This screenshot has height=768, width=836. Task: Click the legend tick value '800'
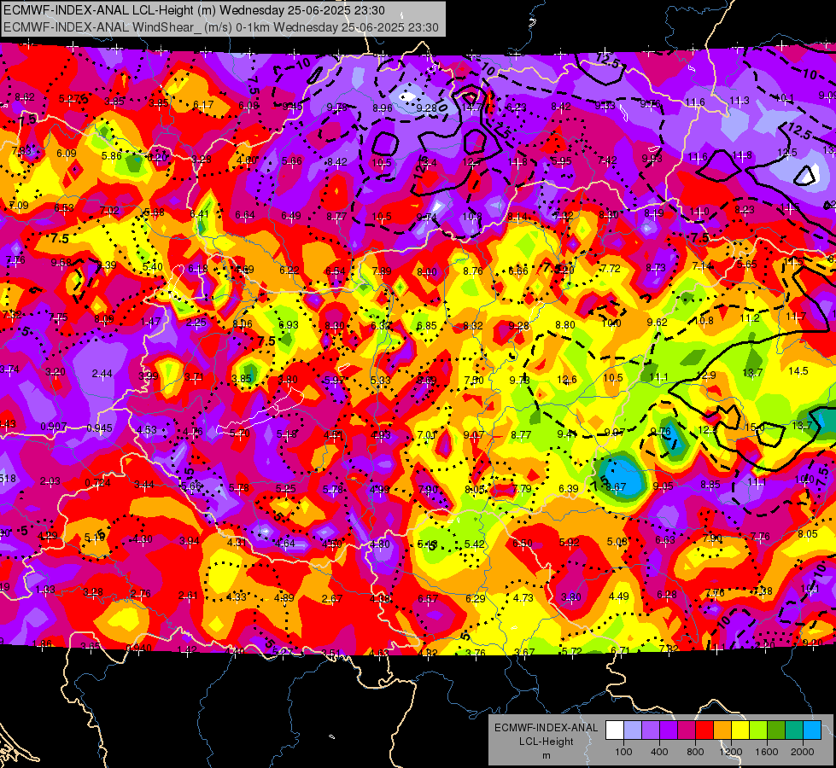[695, 752]
